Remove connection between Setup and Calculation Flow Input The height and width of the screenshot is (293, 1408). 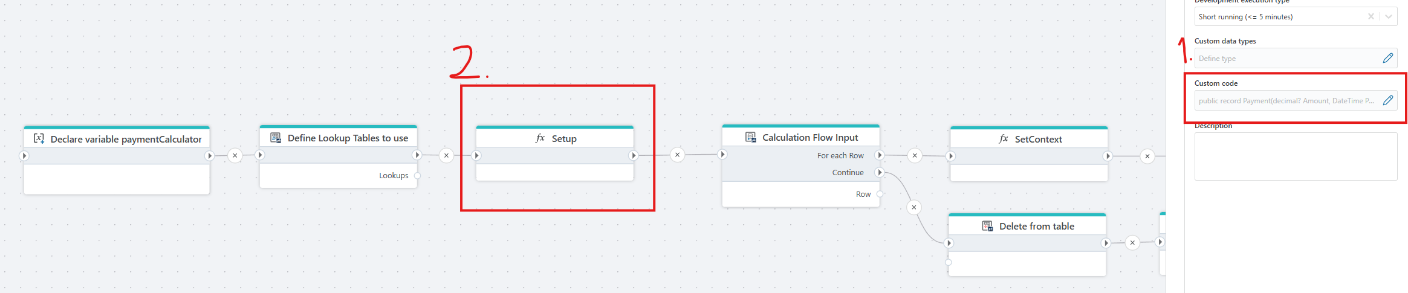click(677, 155)
